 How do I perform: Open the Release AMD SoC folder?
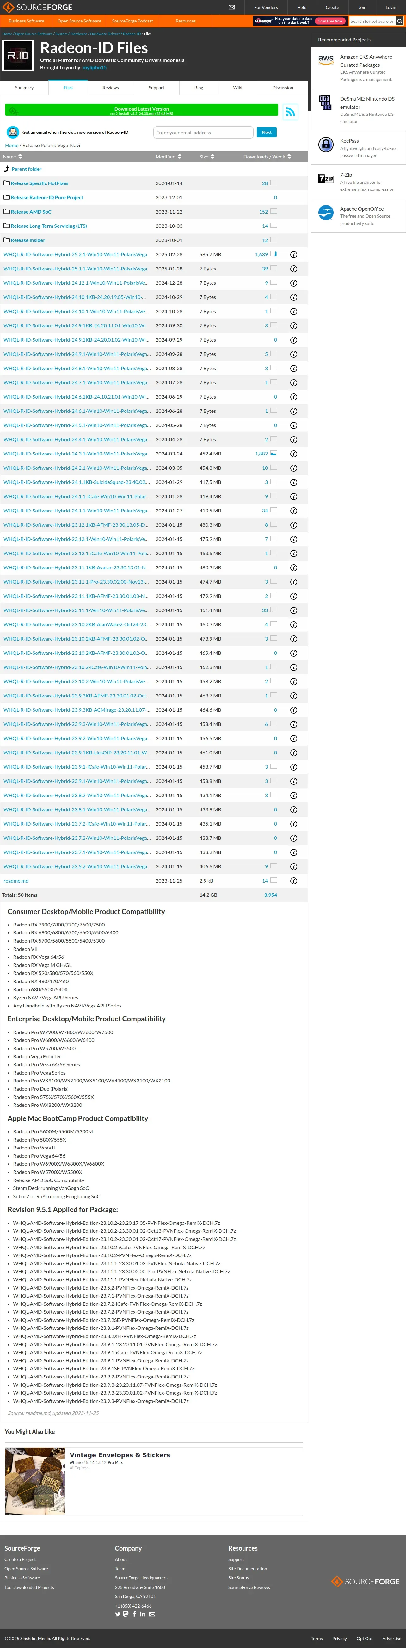31,212
